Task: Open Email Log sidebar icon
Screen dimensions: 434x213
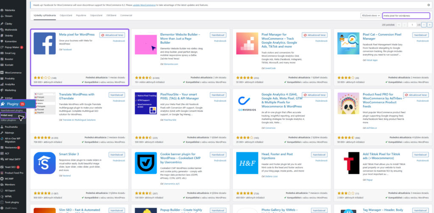Action: click(2, 53)
